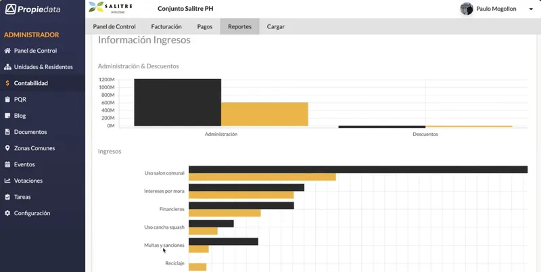541x272 pixels.
Task: Click the calendar icon beside Eventos
Action: pos(7,164)
